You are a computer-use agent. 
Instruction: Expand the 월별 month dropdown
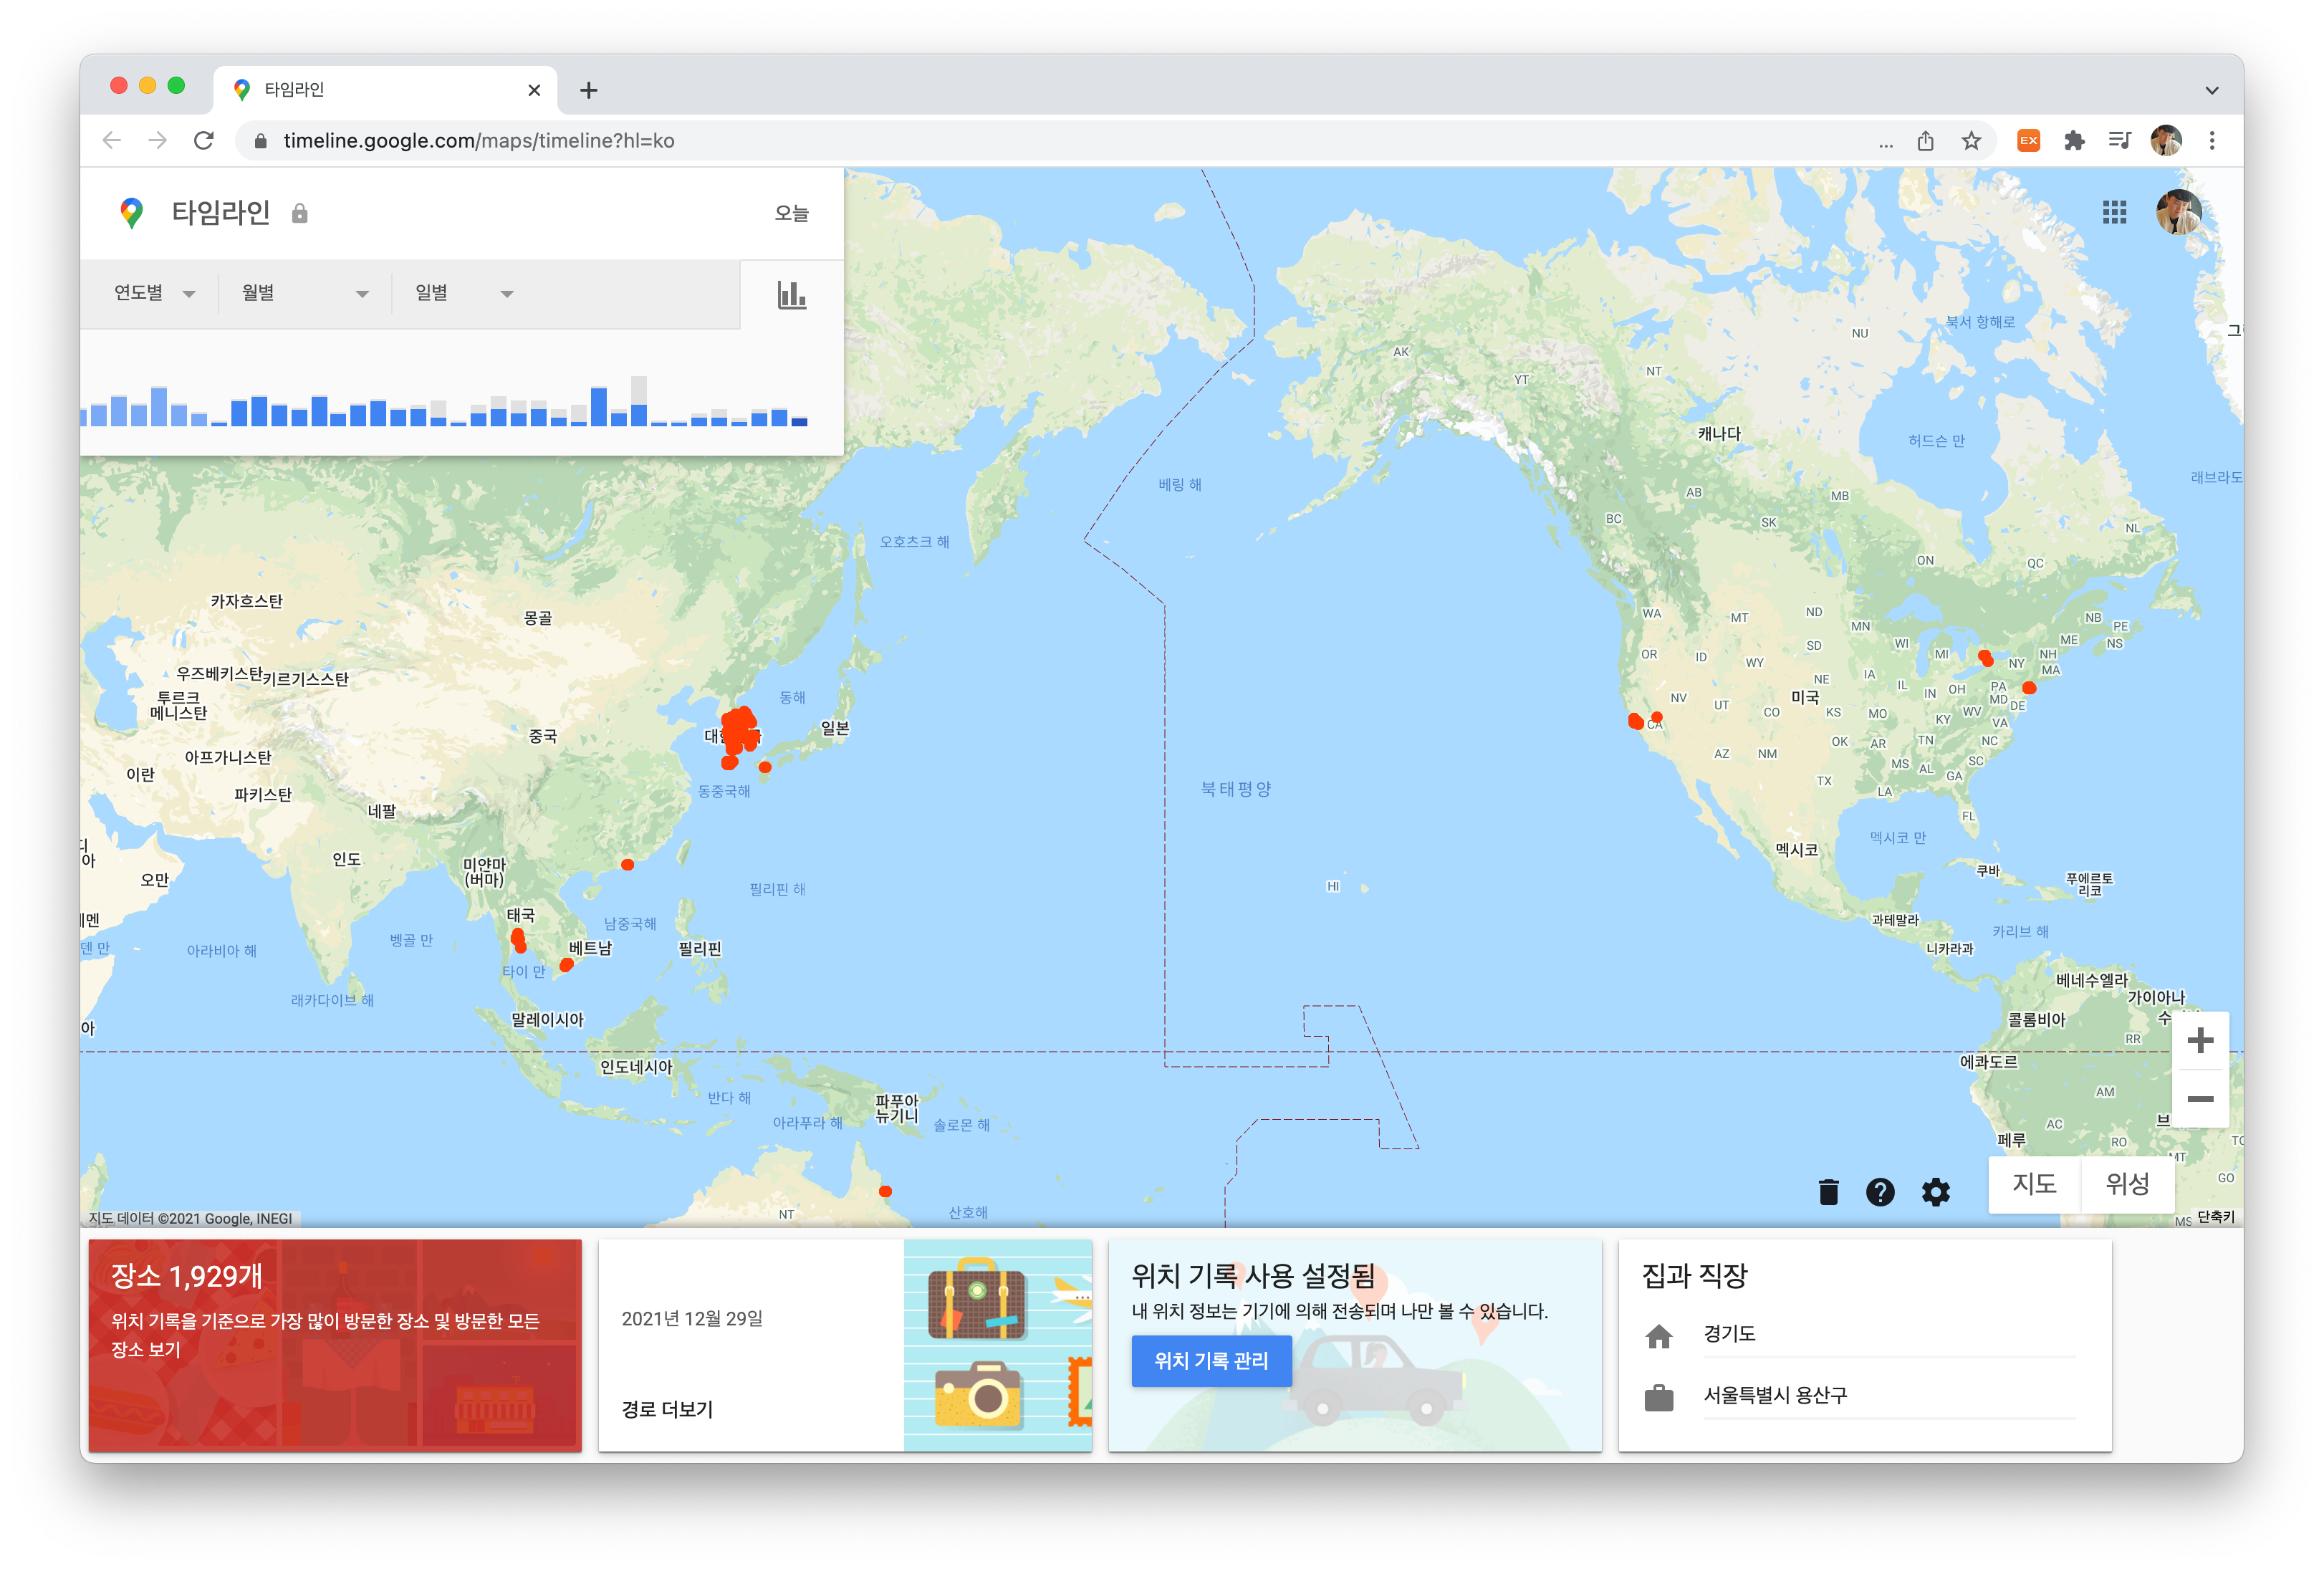304,293
